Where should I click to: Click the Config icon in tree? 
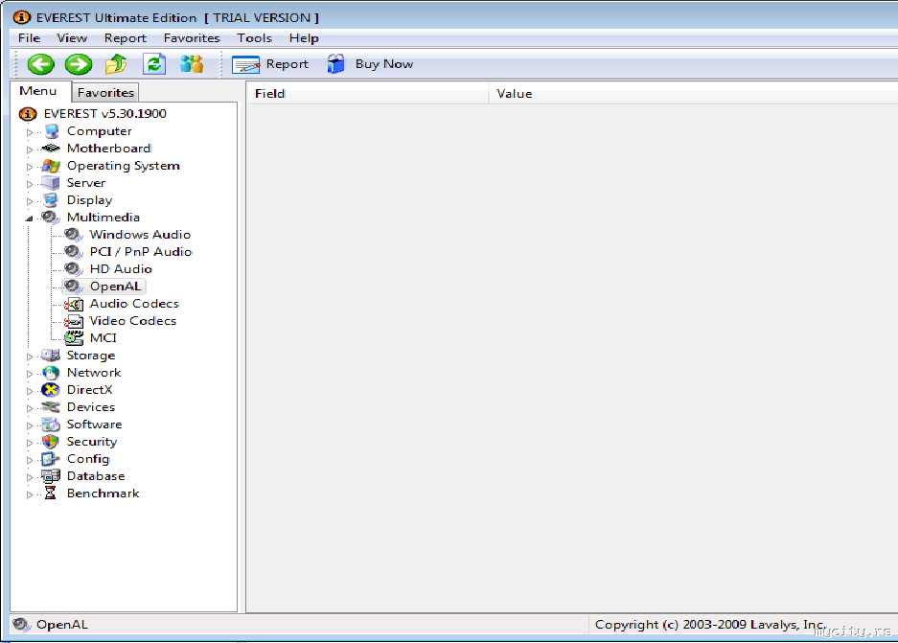51,459
